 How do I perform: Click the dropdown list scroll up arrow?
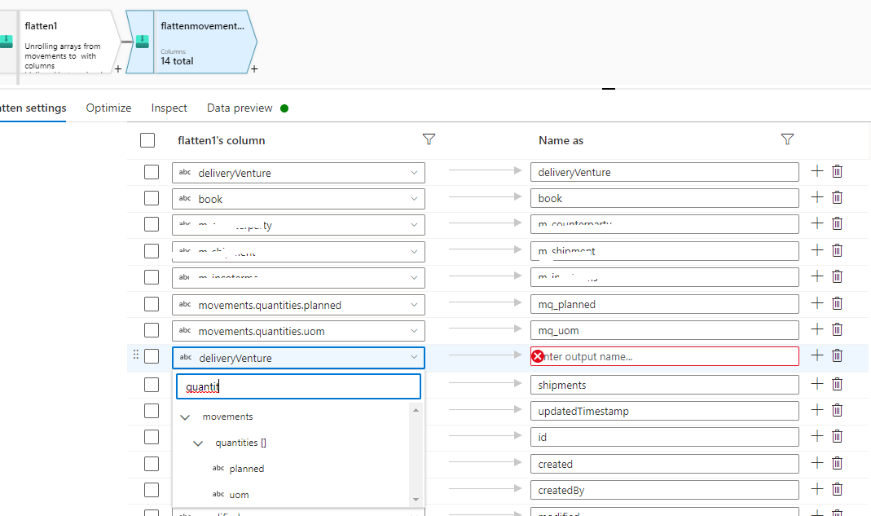pyautogui.click(x=416, y=410)
